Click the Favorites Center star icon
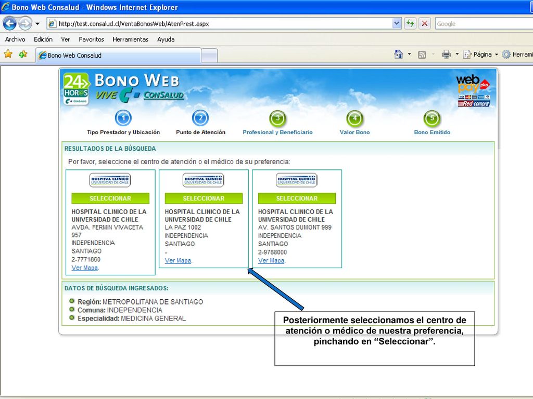The height and width of the screenshot is (399, 533). pyautogui.click(x=8, y=54)
